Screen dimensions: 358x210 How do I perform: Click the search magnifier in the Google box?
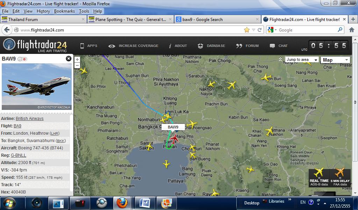coord(340,30)
